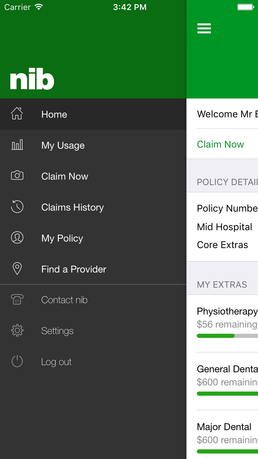Open the Settings gear icon
Viewport: 258px width, 459px height.
point(17,330)
